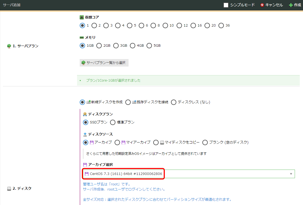Click the red cancel X icon
Viewport: 303px width, 205px height.
262,5
